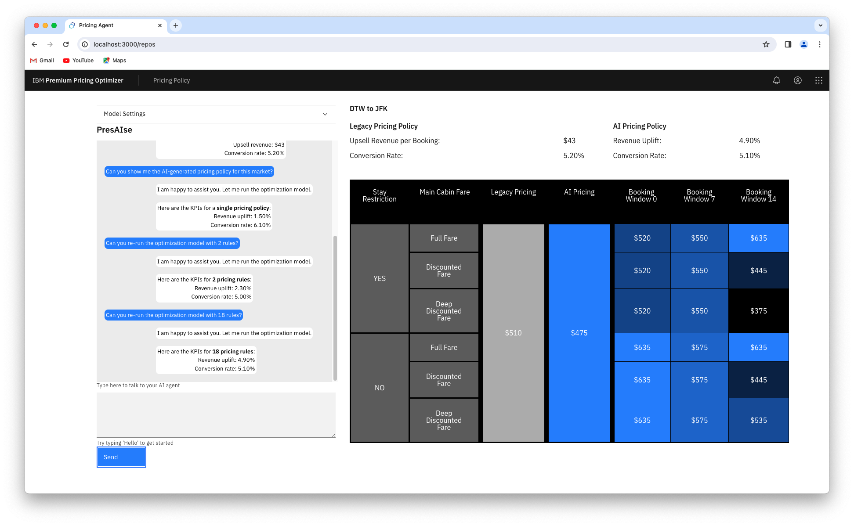Screen dimensions: 854x526
Task: Open the user profile avatar icon
Action: point(797,80)
